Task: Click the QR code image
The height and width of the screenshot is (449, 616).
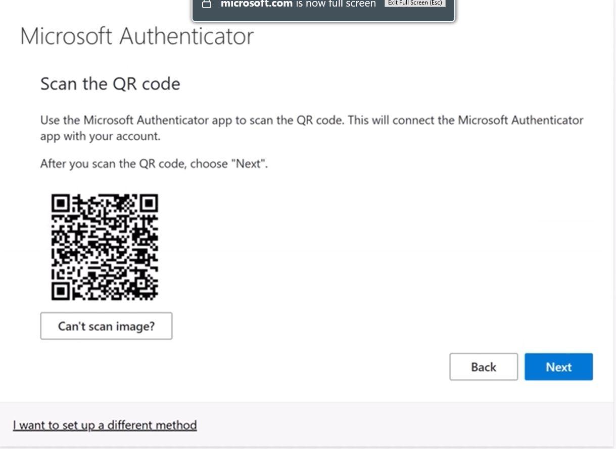Action: point(105,247)
